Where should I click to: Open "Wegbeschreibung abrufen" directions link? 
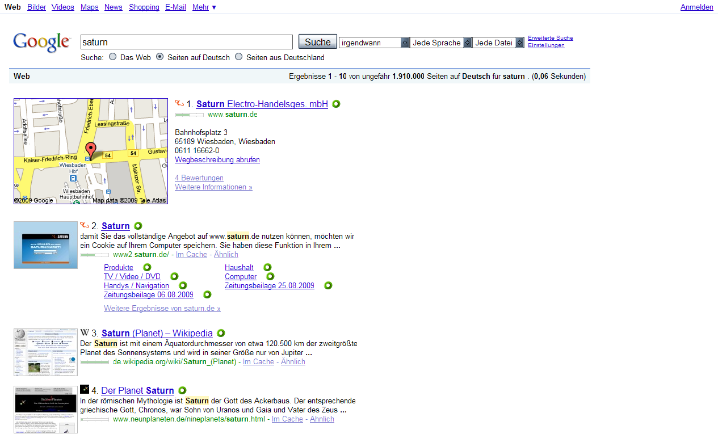pyautogui.click(x=217, y=160)
